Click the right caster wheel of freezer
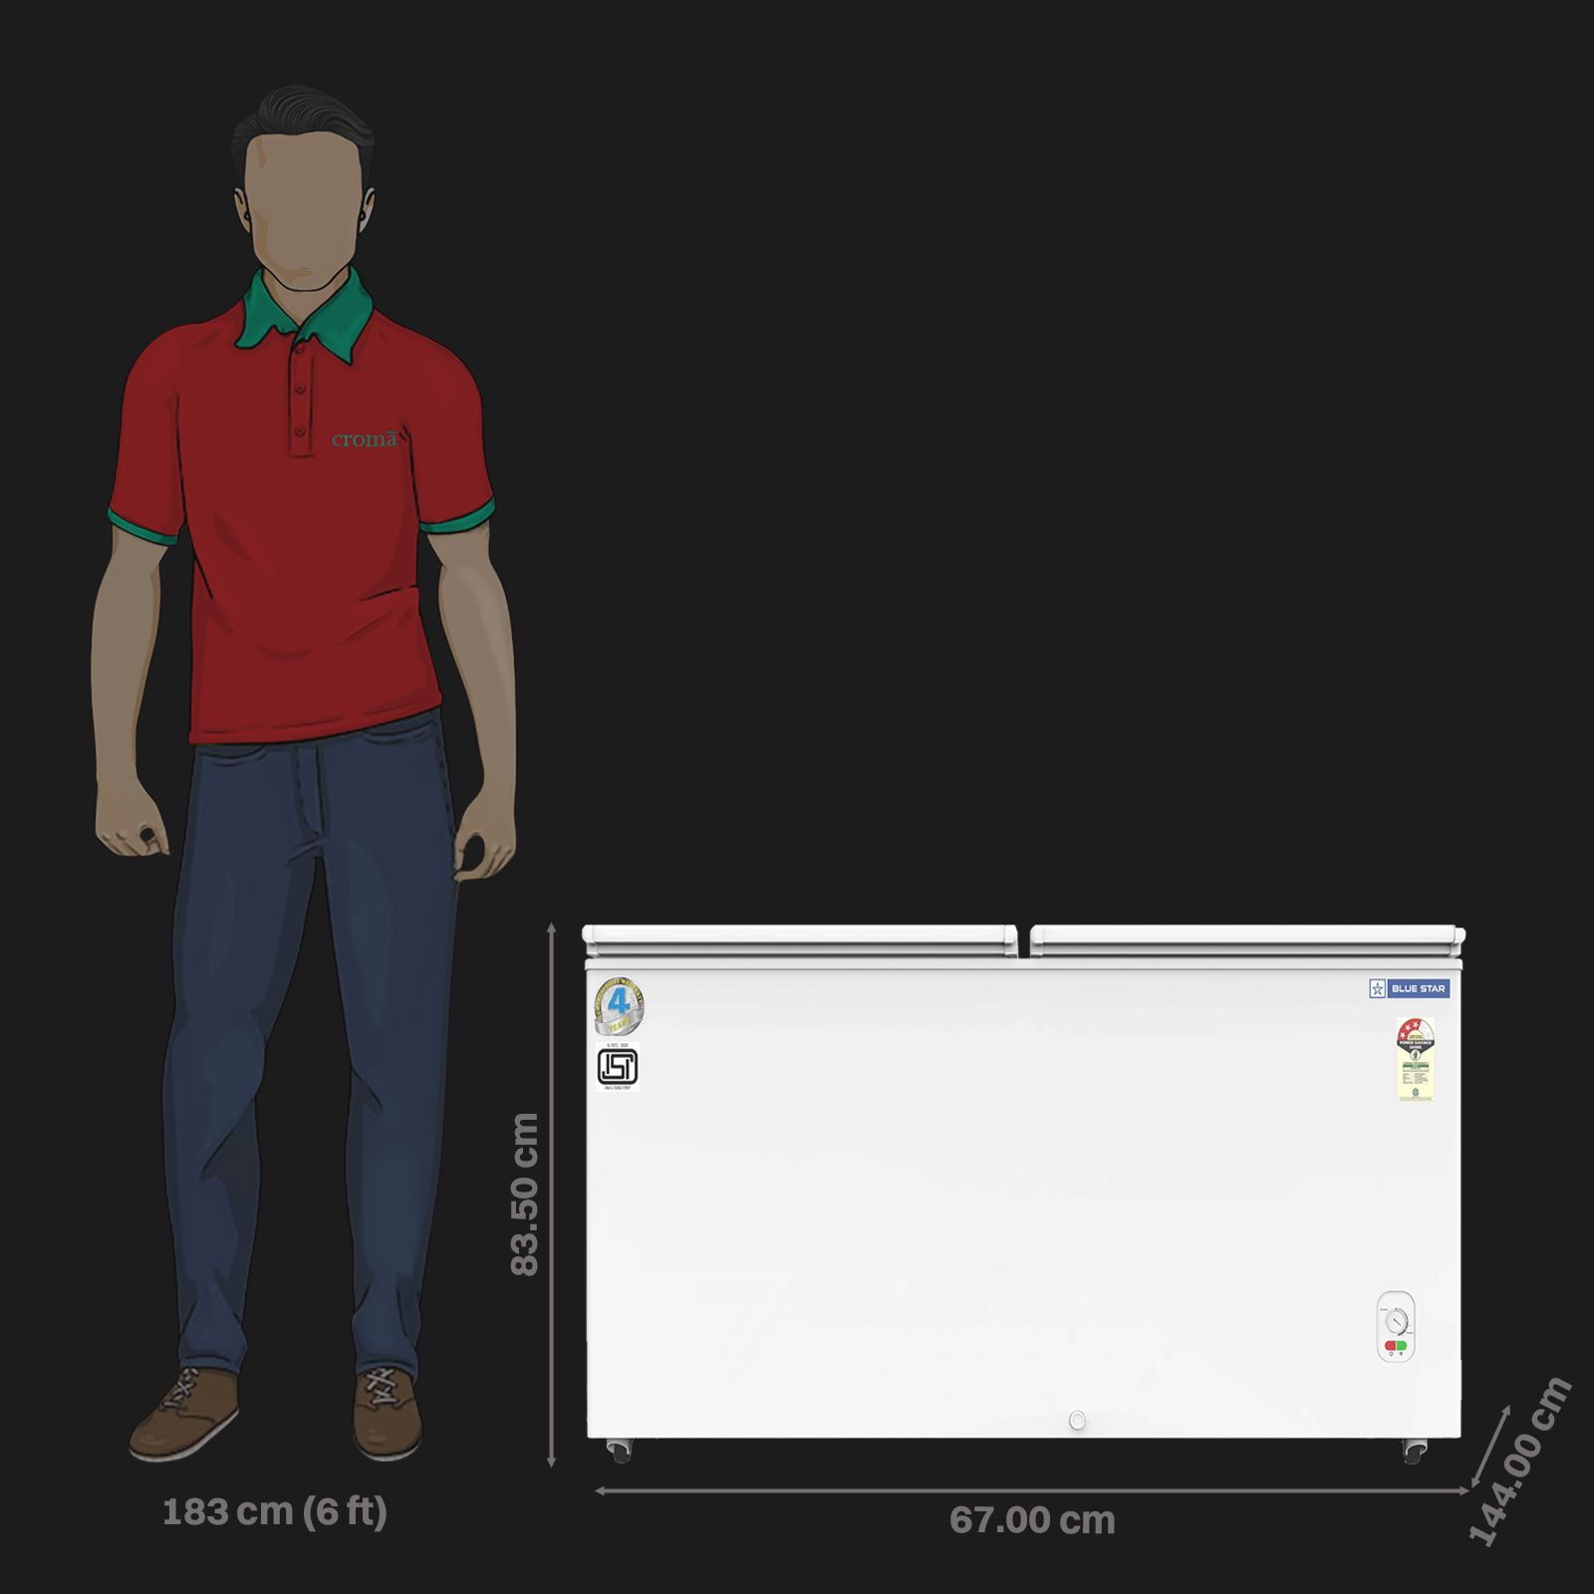This screenshot has width=1594, height=1594. pyautogui.click(x=1415, y=1451)
